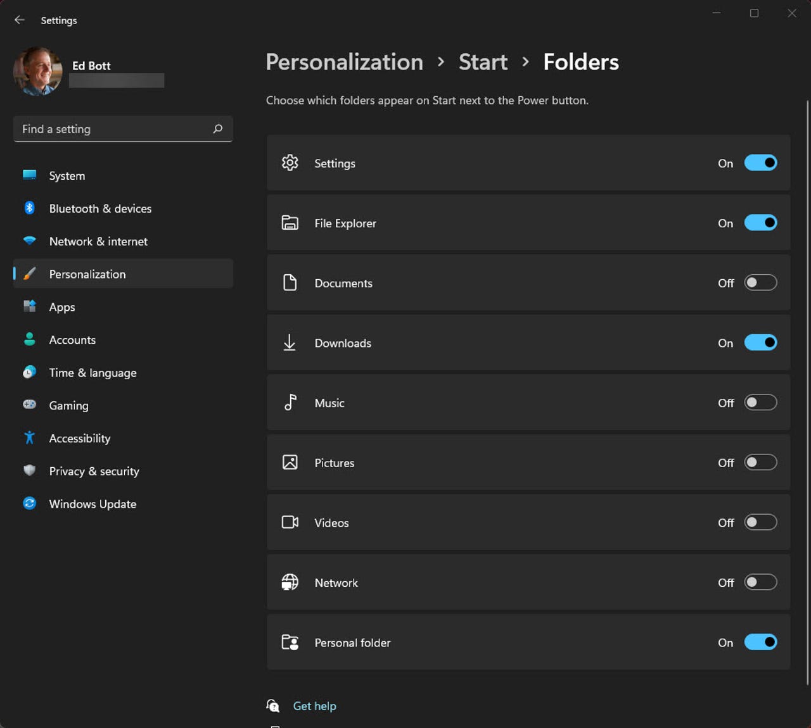Click the Ed Bott account name
This screenshot has width=811, height=728.
click(91, 65)
